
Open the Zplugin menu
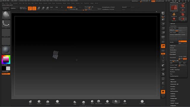pyautogui.click(x=92, y=3)
